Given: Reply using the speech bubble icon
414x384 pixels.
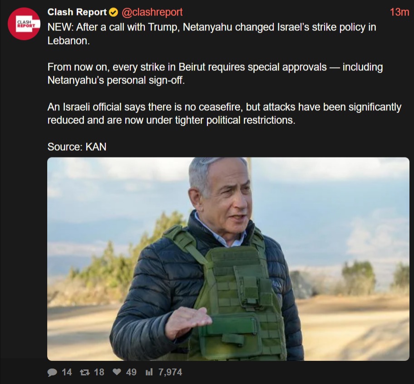Looking at the screenshot, I should pyautogui.click(x=52, y=372).
